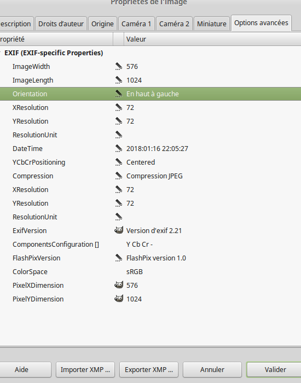
Task: Click the pencil icon next to ImageLength
Action: (x=119, y=80)
